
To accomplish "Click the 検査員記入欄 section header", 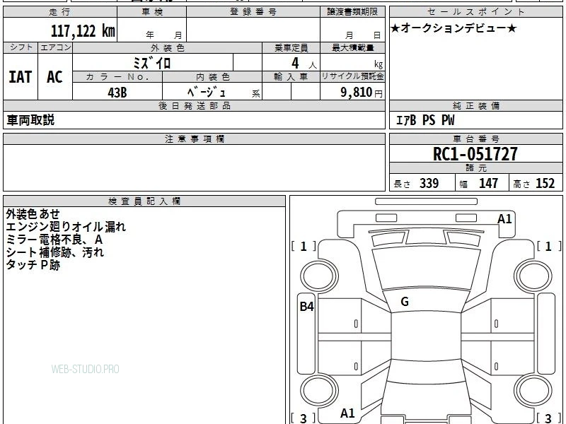I will point(144,201).
